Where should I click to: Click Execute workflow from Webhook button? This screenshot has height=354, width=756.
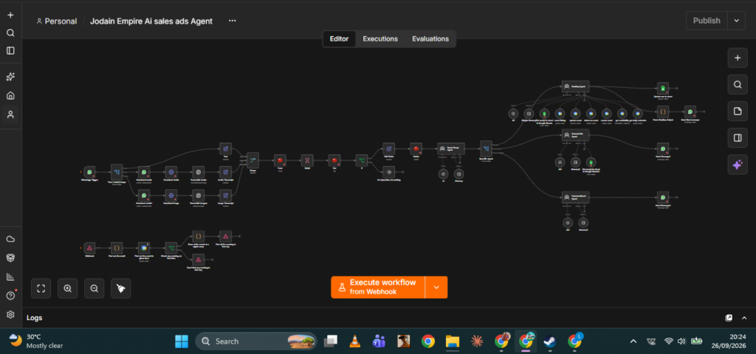377,287
